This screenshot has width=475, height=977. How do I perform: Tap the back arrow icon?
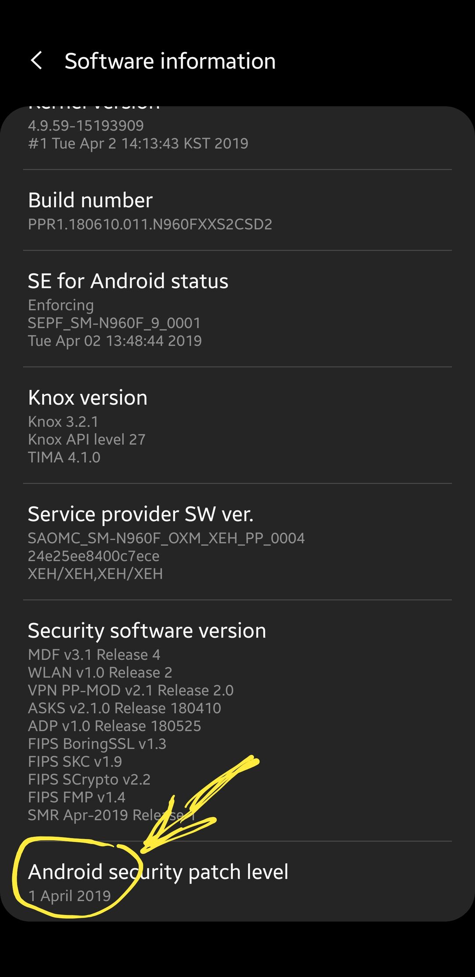tap(37, 61)
